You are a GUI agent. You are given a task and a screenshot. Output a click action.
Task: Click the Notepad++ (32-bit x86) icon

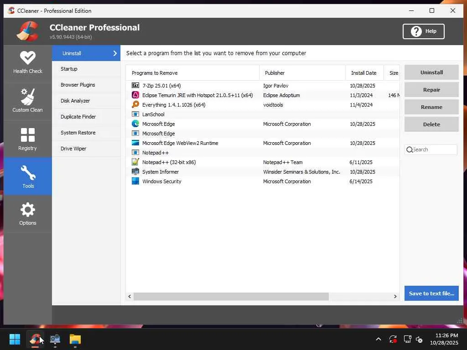pyautogui.click(x=135, y=162)
